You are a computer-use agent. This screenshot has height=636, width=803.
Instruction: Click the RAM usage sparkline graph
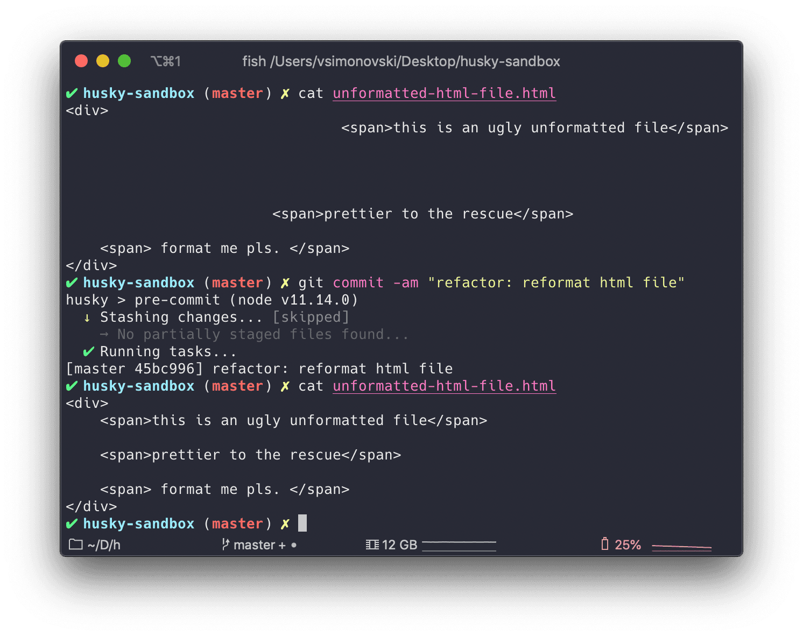[x=459, y=545]
